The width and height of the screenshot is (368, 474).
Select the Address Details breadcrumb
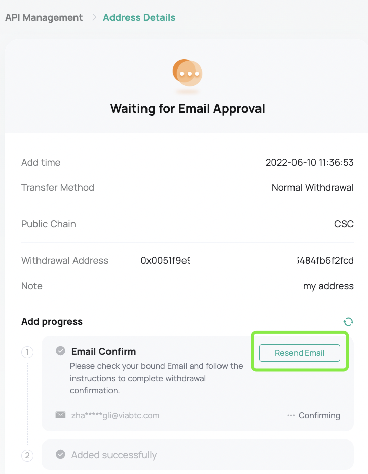coord(139,18)
